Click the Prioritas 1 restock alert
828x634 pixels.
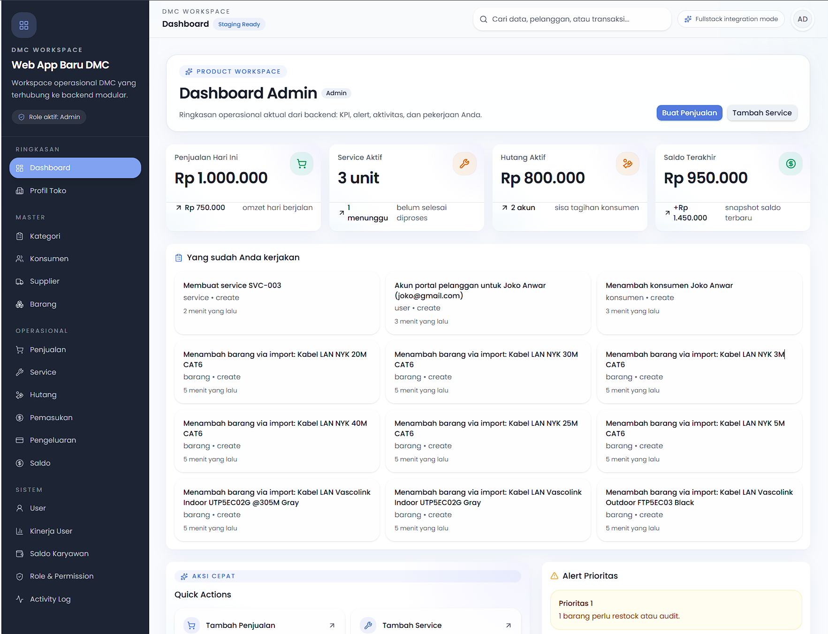pyautogui.click(x=676, y=610)
